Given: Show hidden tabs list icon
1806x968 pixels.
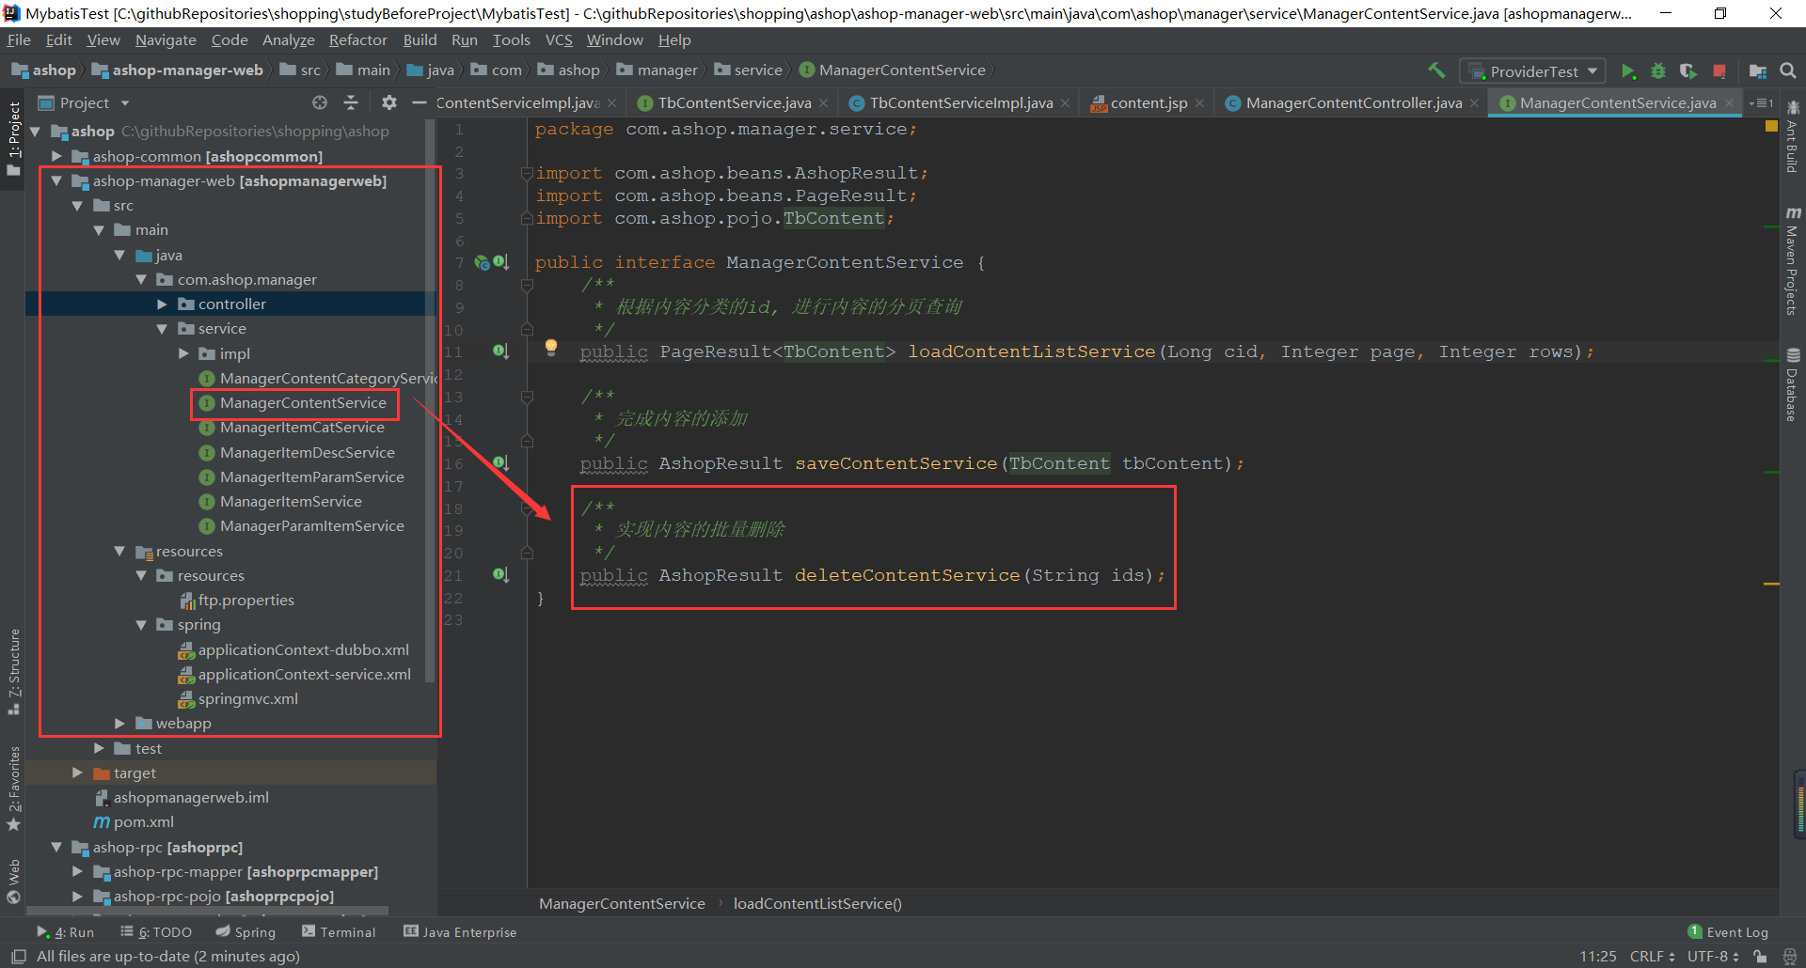Looking at the screenshot, I should point(1761,103).
